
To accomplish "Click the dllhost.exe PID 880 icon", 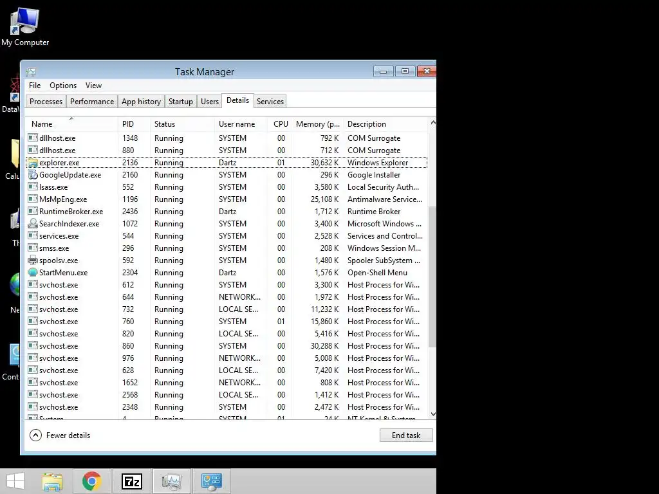I will (x=33, y=150).
